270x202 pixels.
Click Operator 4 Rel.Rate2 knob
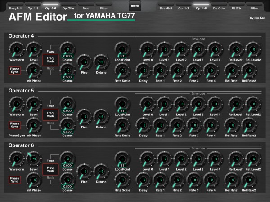click(249, 70)
